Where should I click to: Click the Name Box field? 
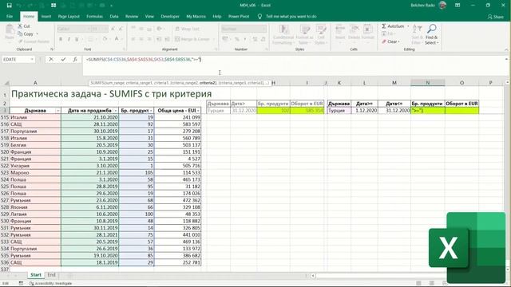point(16,59)
